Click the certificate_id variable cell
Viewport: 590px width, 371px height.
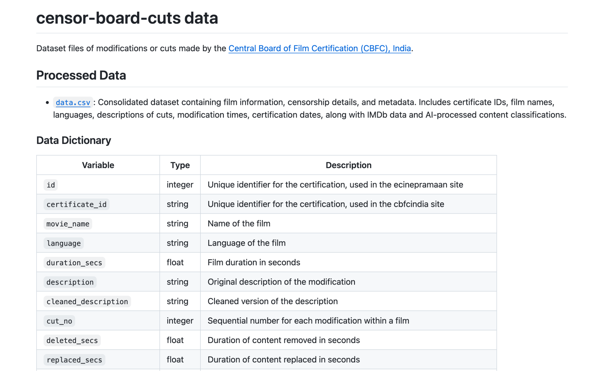click(x=76, y=205)
